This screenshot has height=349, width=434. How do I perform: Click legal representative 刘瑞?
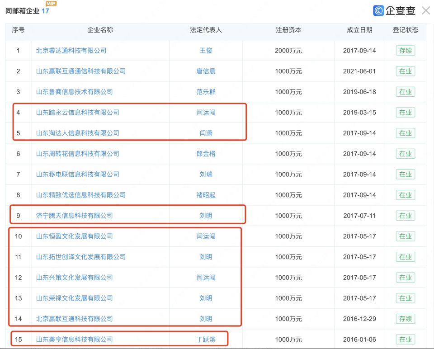click(206, 174)
